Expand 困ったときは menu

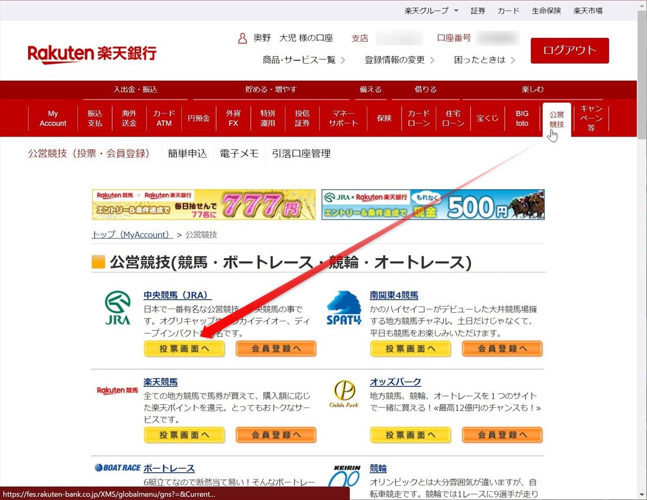484,60
